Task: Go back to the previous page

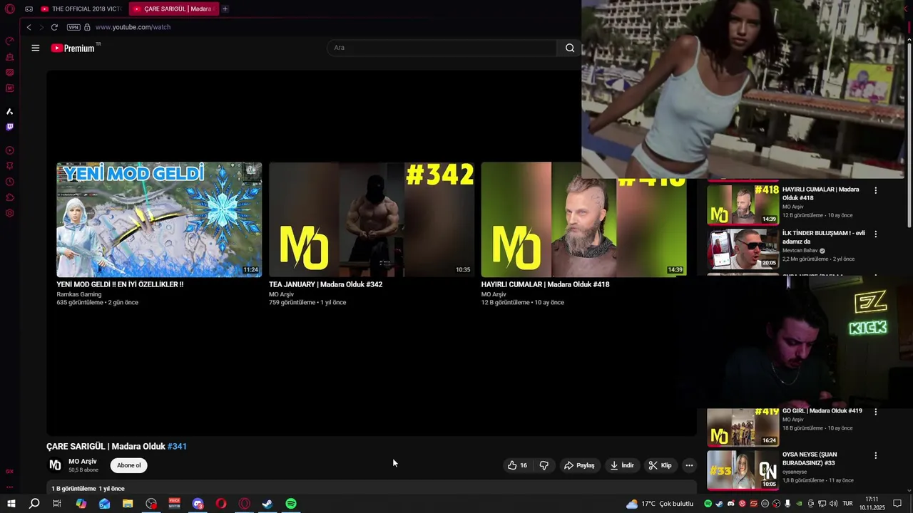Action: pos(29,27)
